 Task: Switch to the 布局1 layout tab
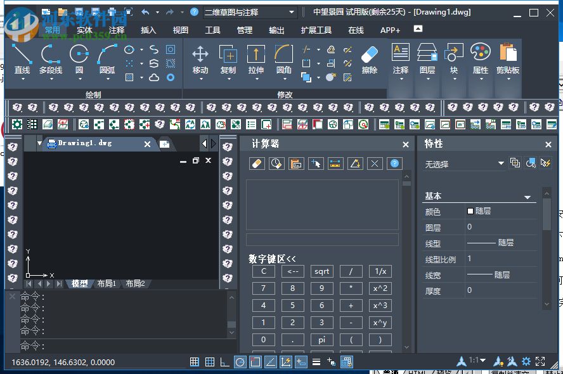coord(106,283)
